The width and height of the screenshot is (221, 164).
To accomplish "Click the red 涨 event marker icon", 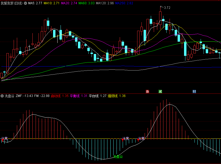I will pyautogui.click(x=147, y=92).
